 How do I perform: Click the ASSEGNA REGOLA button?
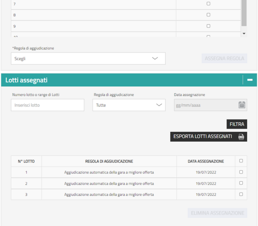point(224,58)
